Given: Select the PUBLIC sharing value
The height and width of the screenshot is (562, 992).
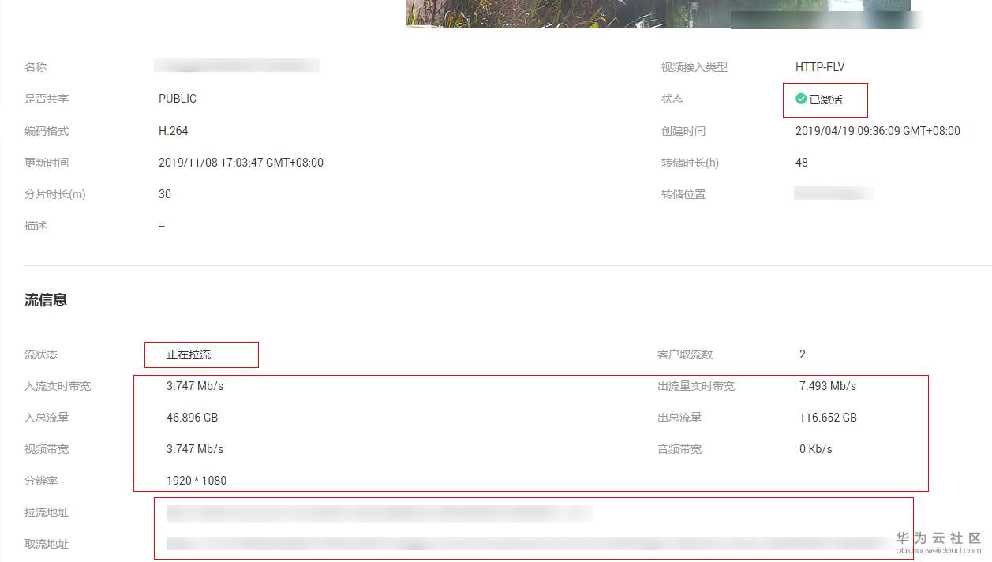Looking at the screenshot, I should pos(178,99).
